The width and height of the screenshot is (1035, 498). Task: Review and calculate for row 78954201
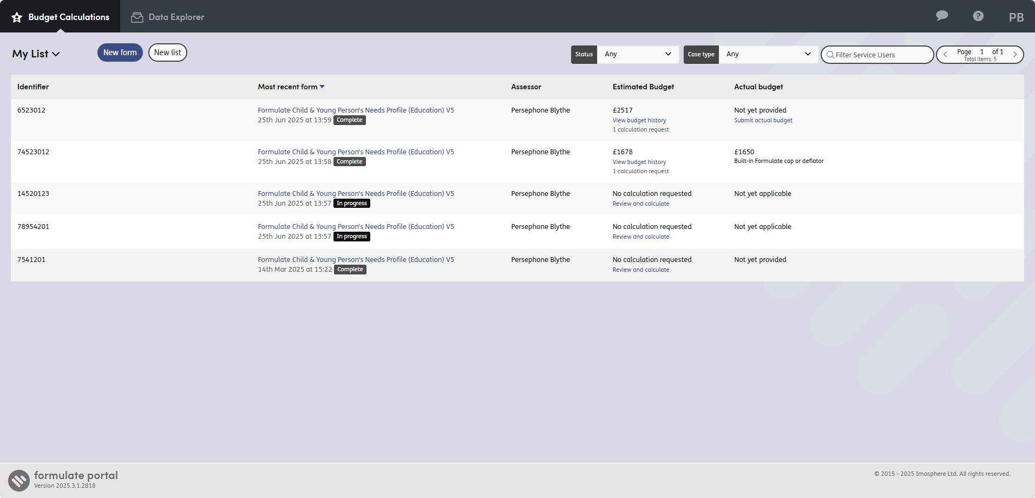(x=641, y=237)
